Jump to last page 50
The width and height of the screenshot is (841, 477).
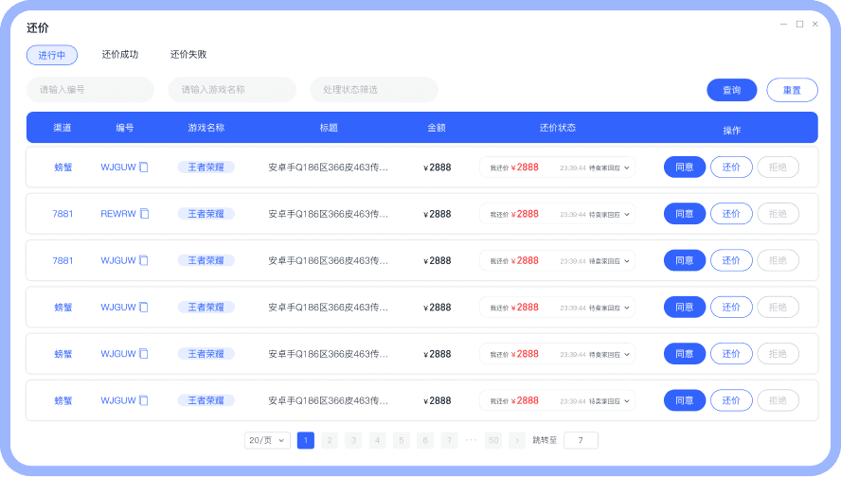click(493, 440)
